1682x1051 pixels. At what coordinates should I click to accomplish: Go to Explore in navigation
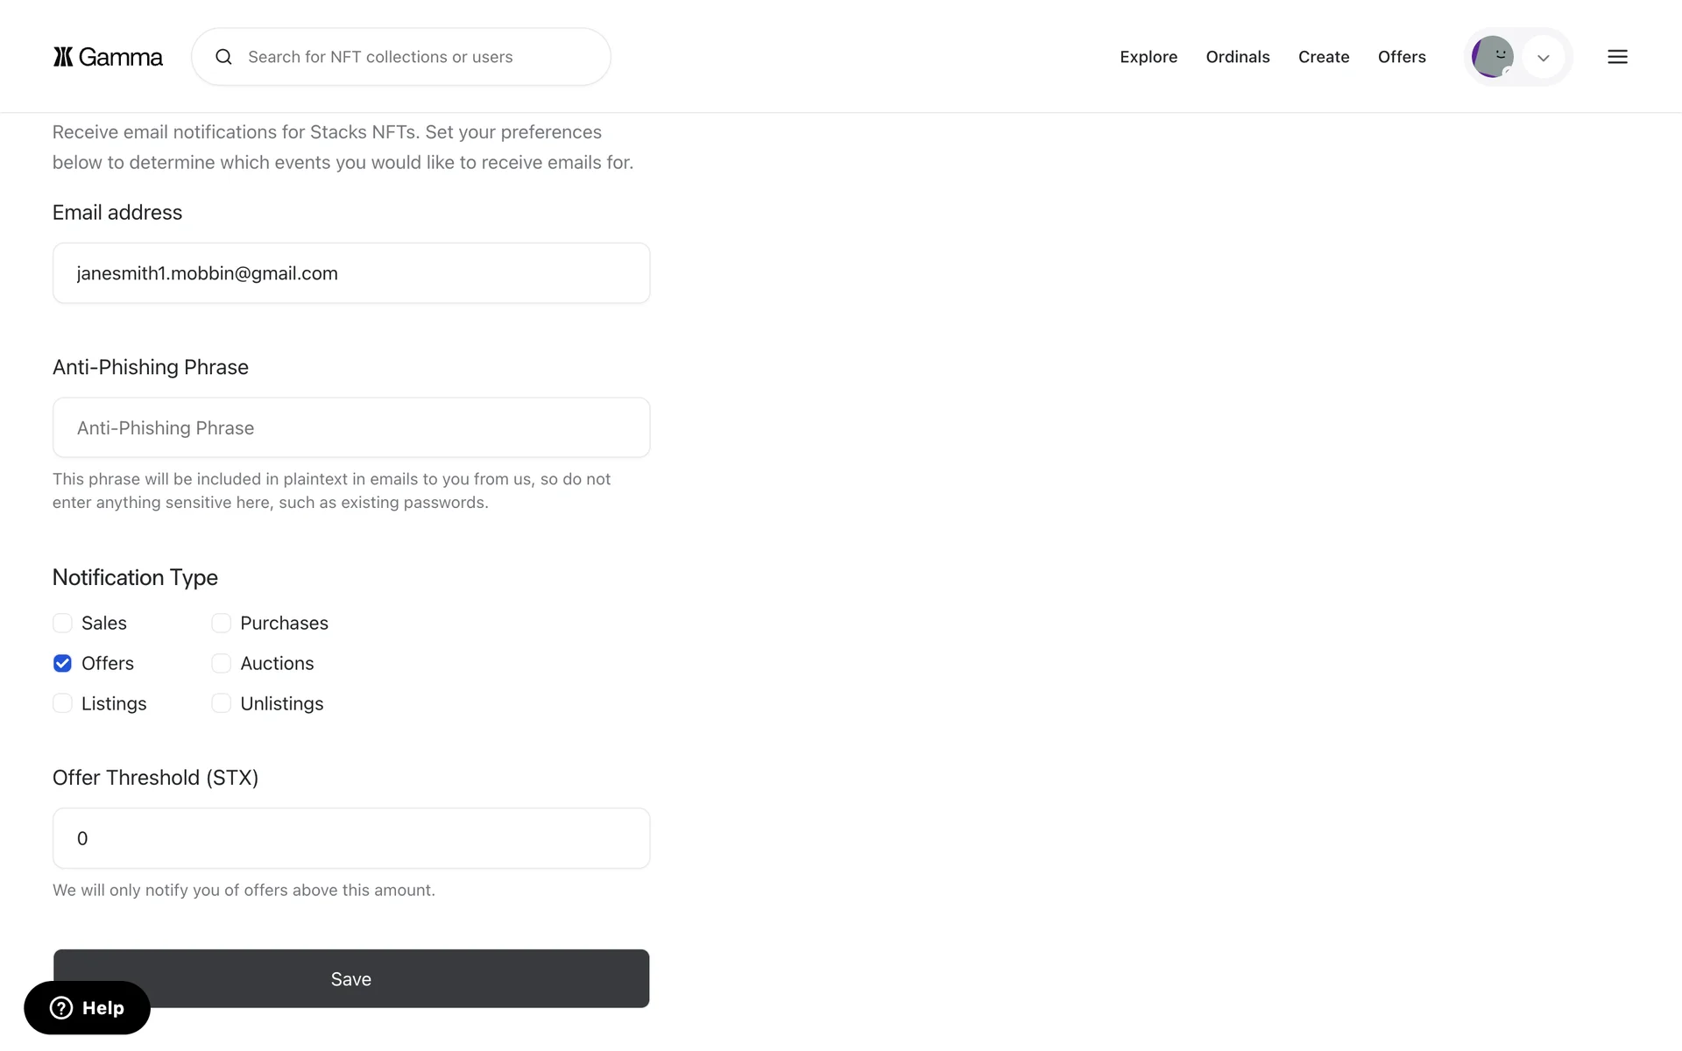pyautogui.click(x=1148, y=57)
